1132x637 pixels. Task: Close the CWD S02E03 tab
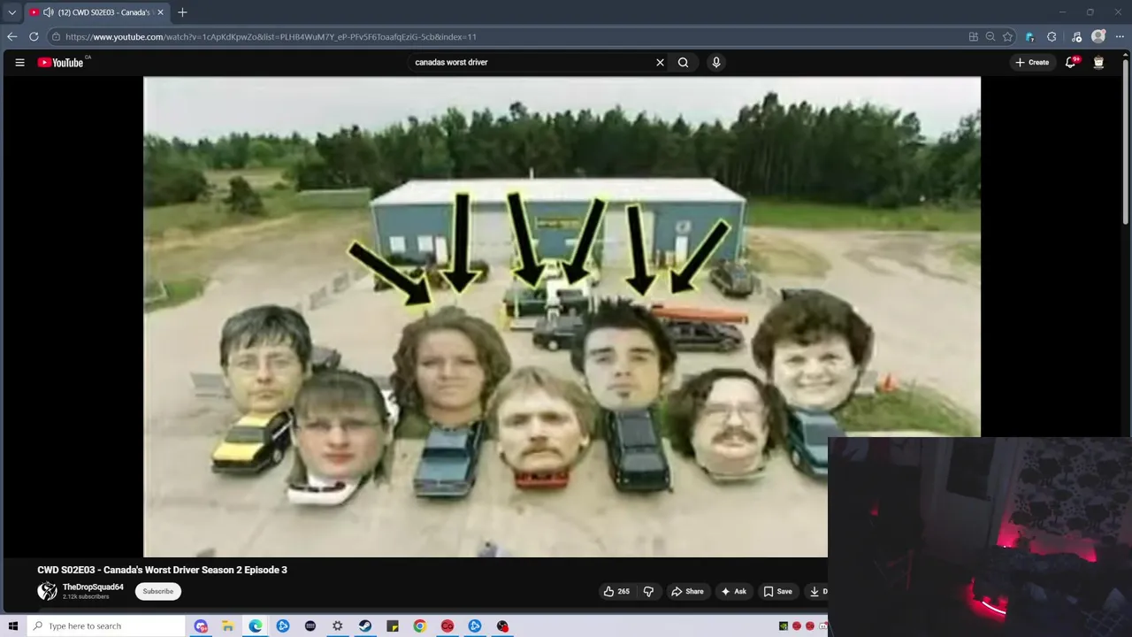pyautogui.click(x=160, y=12)
